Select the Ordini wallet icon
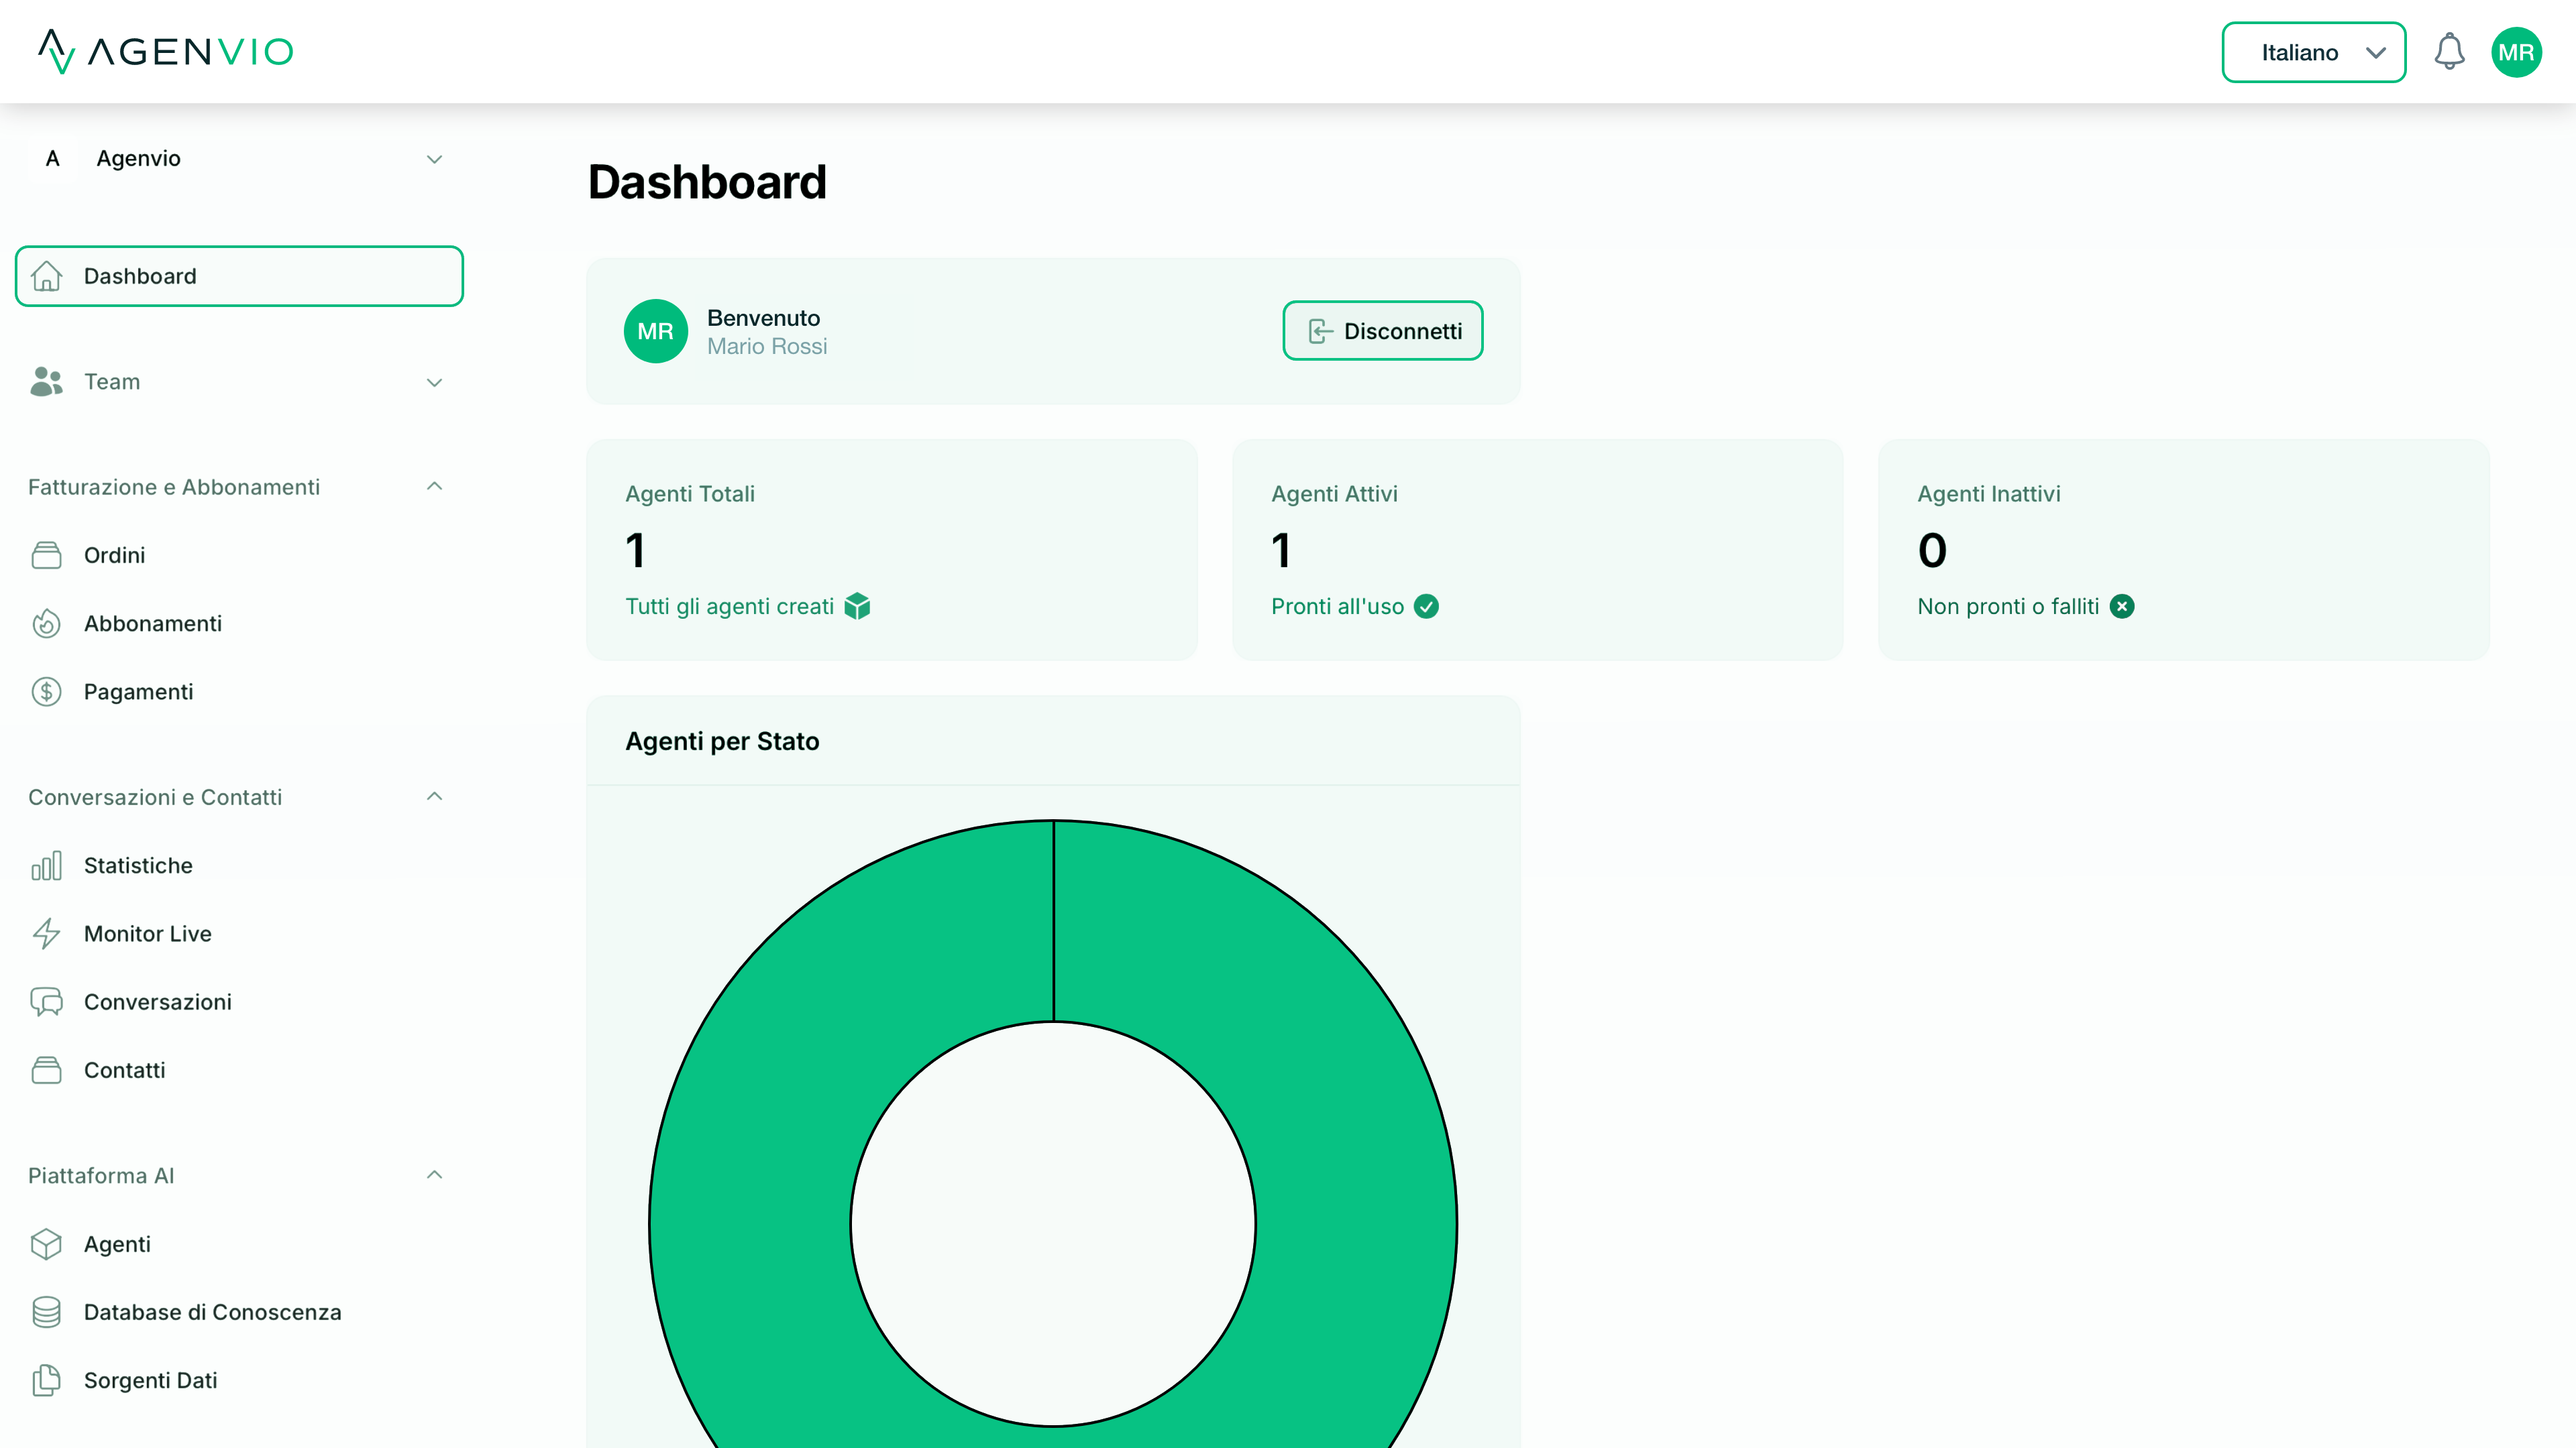2576x1448 pixels. click(46, 554)
